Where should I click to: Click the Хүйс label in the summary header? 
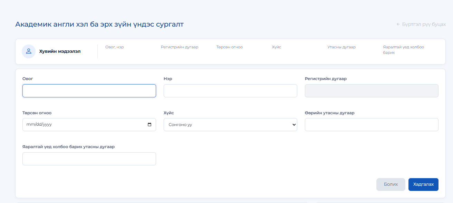[x=277, y=47]
